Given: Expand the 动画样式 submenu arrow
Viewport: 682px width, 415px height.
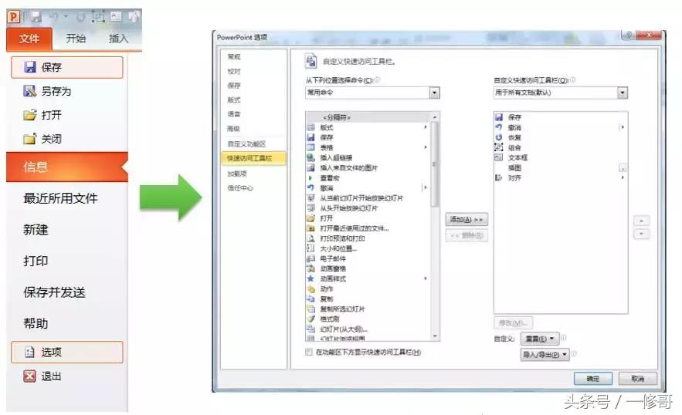Looking at the screenshot, I should [426, 278].
